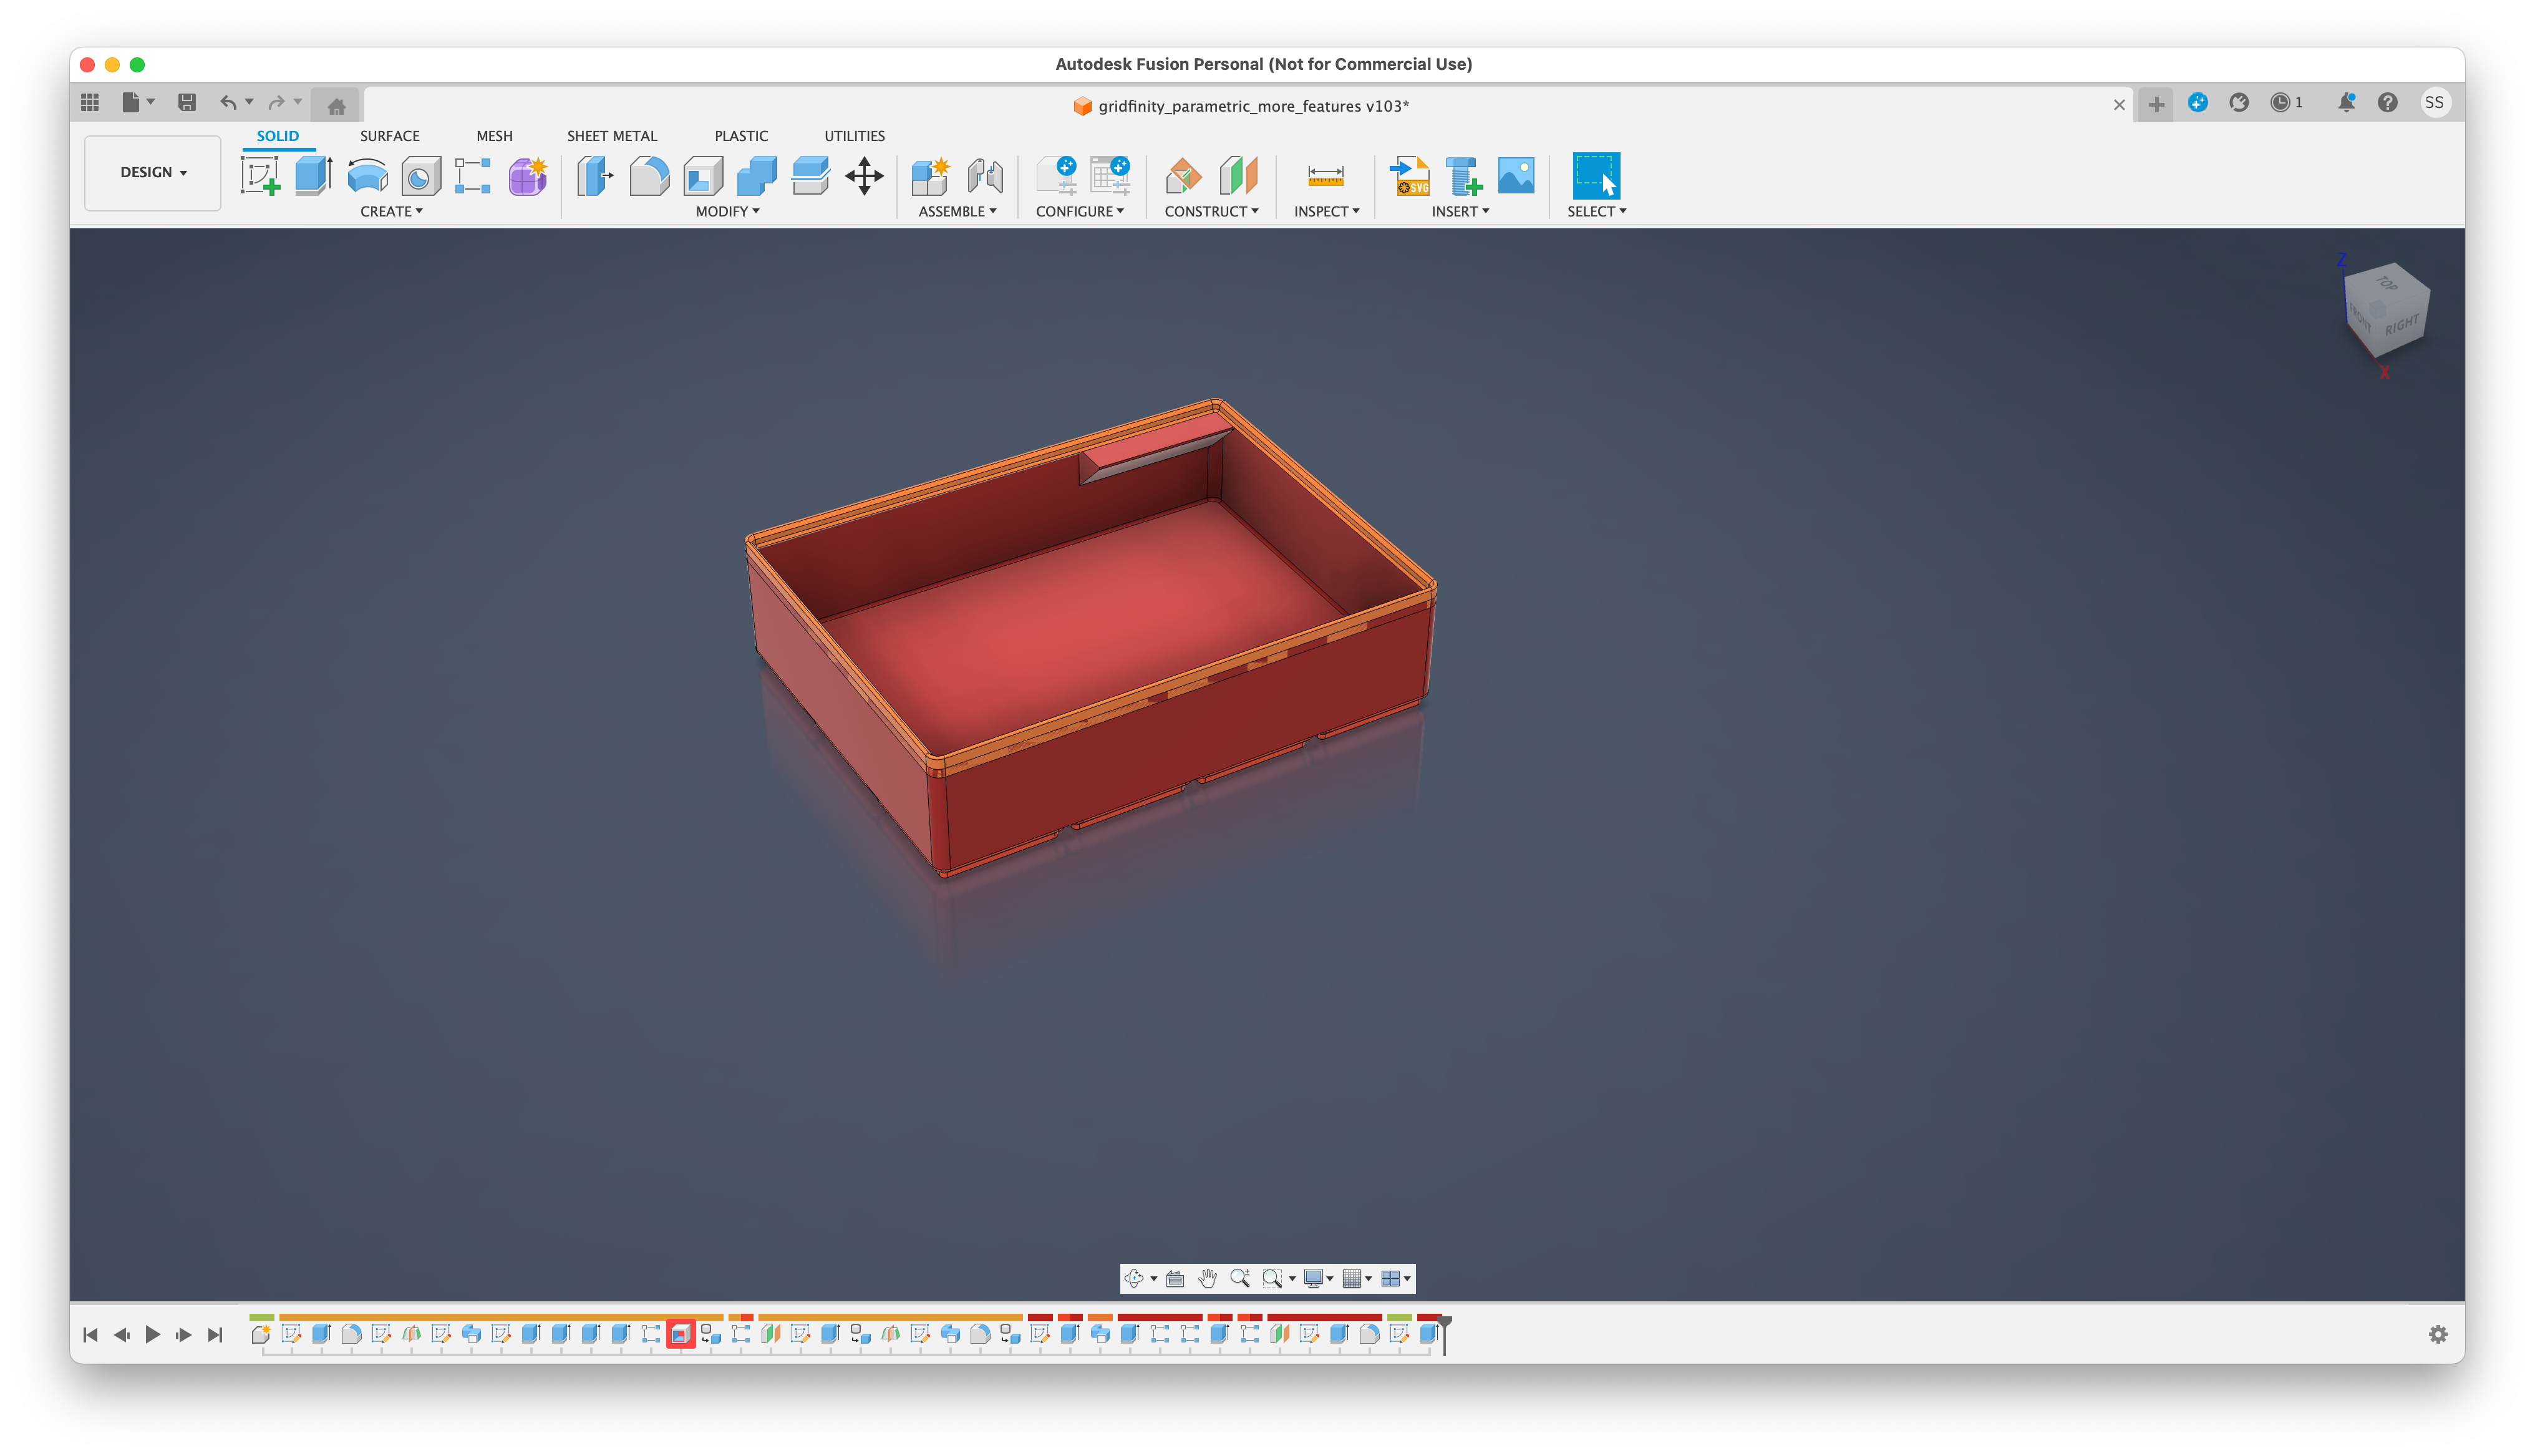Open the Measure tool under Inspect
The height and width of the screenshot is (1456, 2535).
(x=1327, y=176)
